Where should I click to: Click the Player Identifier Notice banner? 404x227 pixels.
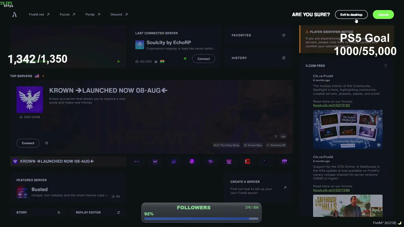[x=347, y=39]
